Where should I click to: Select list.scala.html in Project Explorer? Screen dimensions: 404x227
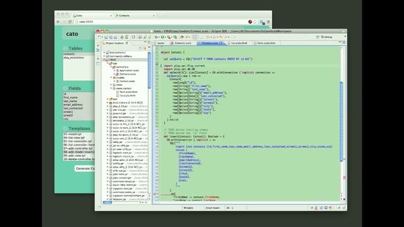pos(128,95)
